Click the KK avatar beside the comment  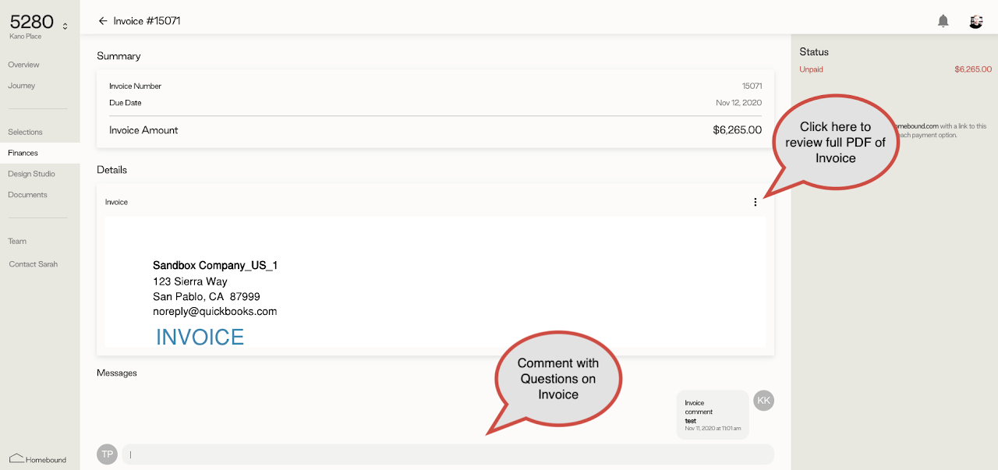763,401
